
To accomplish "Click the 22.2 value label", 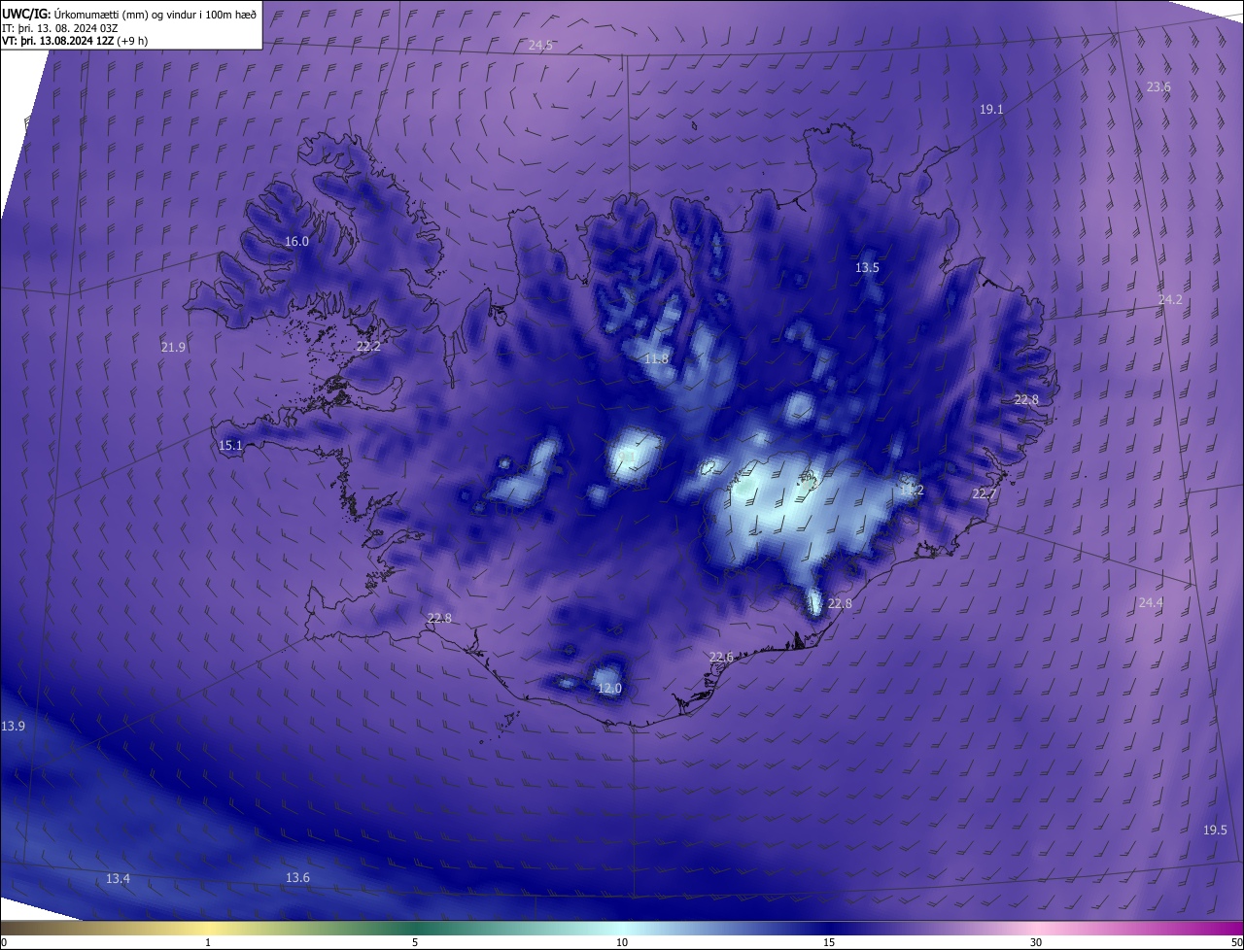I will point(368,347).
